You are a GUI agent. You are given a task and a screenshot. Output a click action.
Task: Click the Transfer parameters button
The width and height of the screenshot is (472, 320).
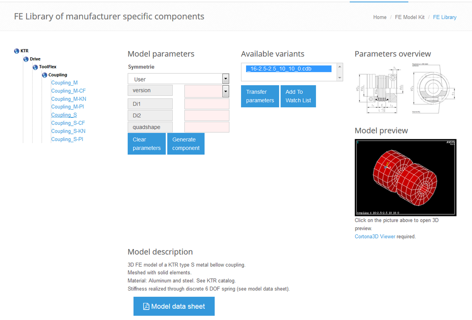click(260, 96)
